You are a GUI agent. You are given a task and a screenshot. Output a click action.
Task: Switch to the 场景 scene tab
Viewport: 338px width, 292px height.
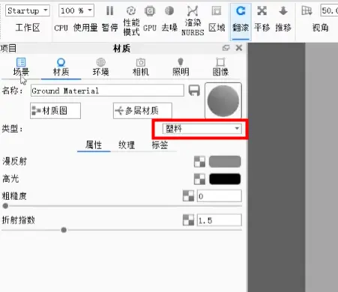pyautogui.click(x=21, y=67)
